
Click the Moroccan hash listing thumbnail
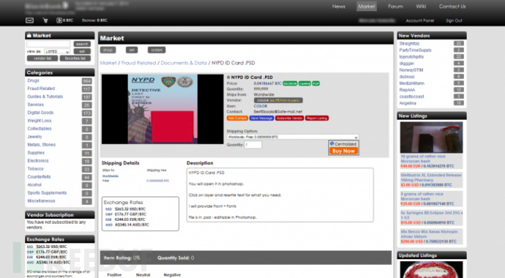(431, 138)
